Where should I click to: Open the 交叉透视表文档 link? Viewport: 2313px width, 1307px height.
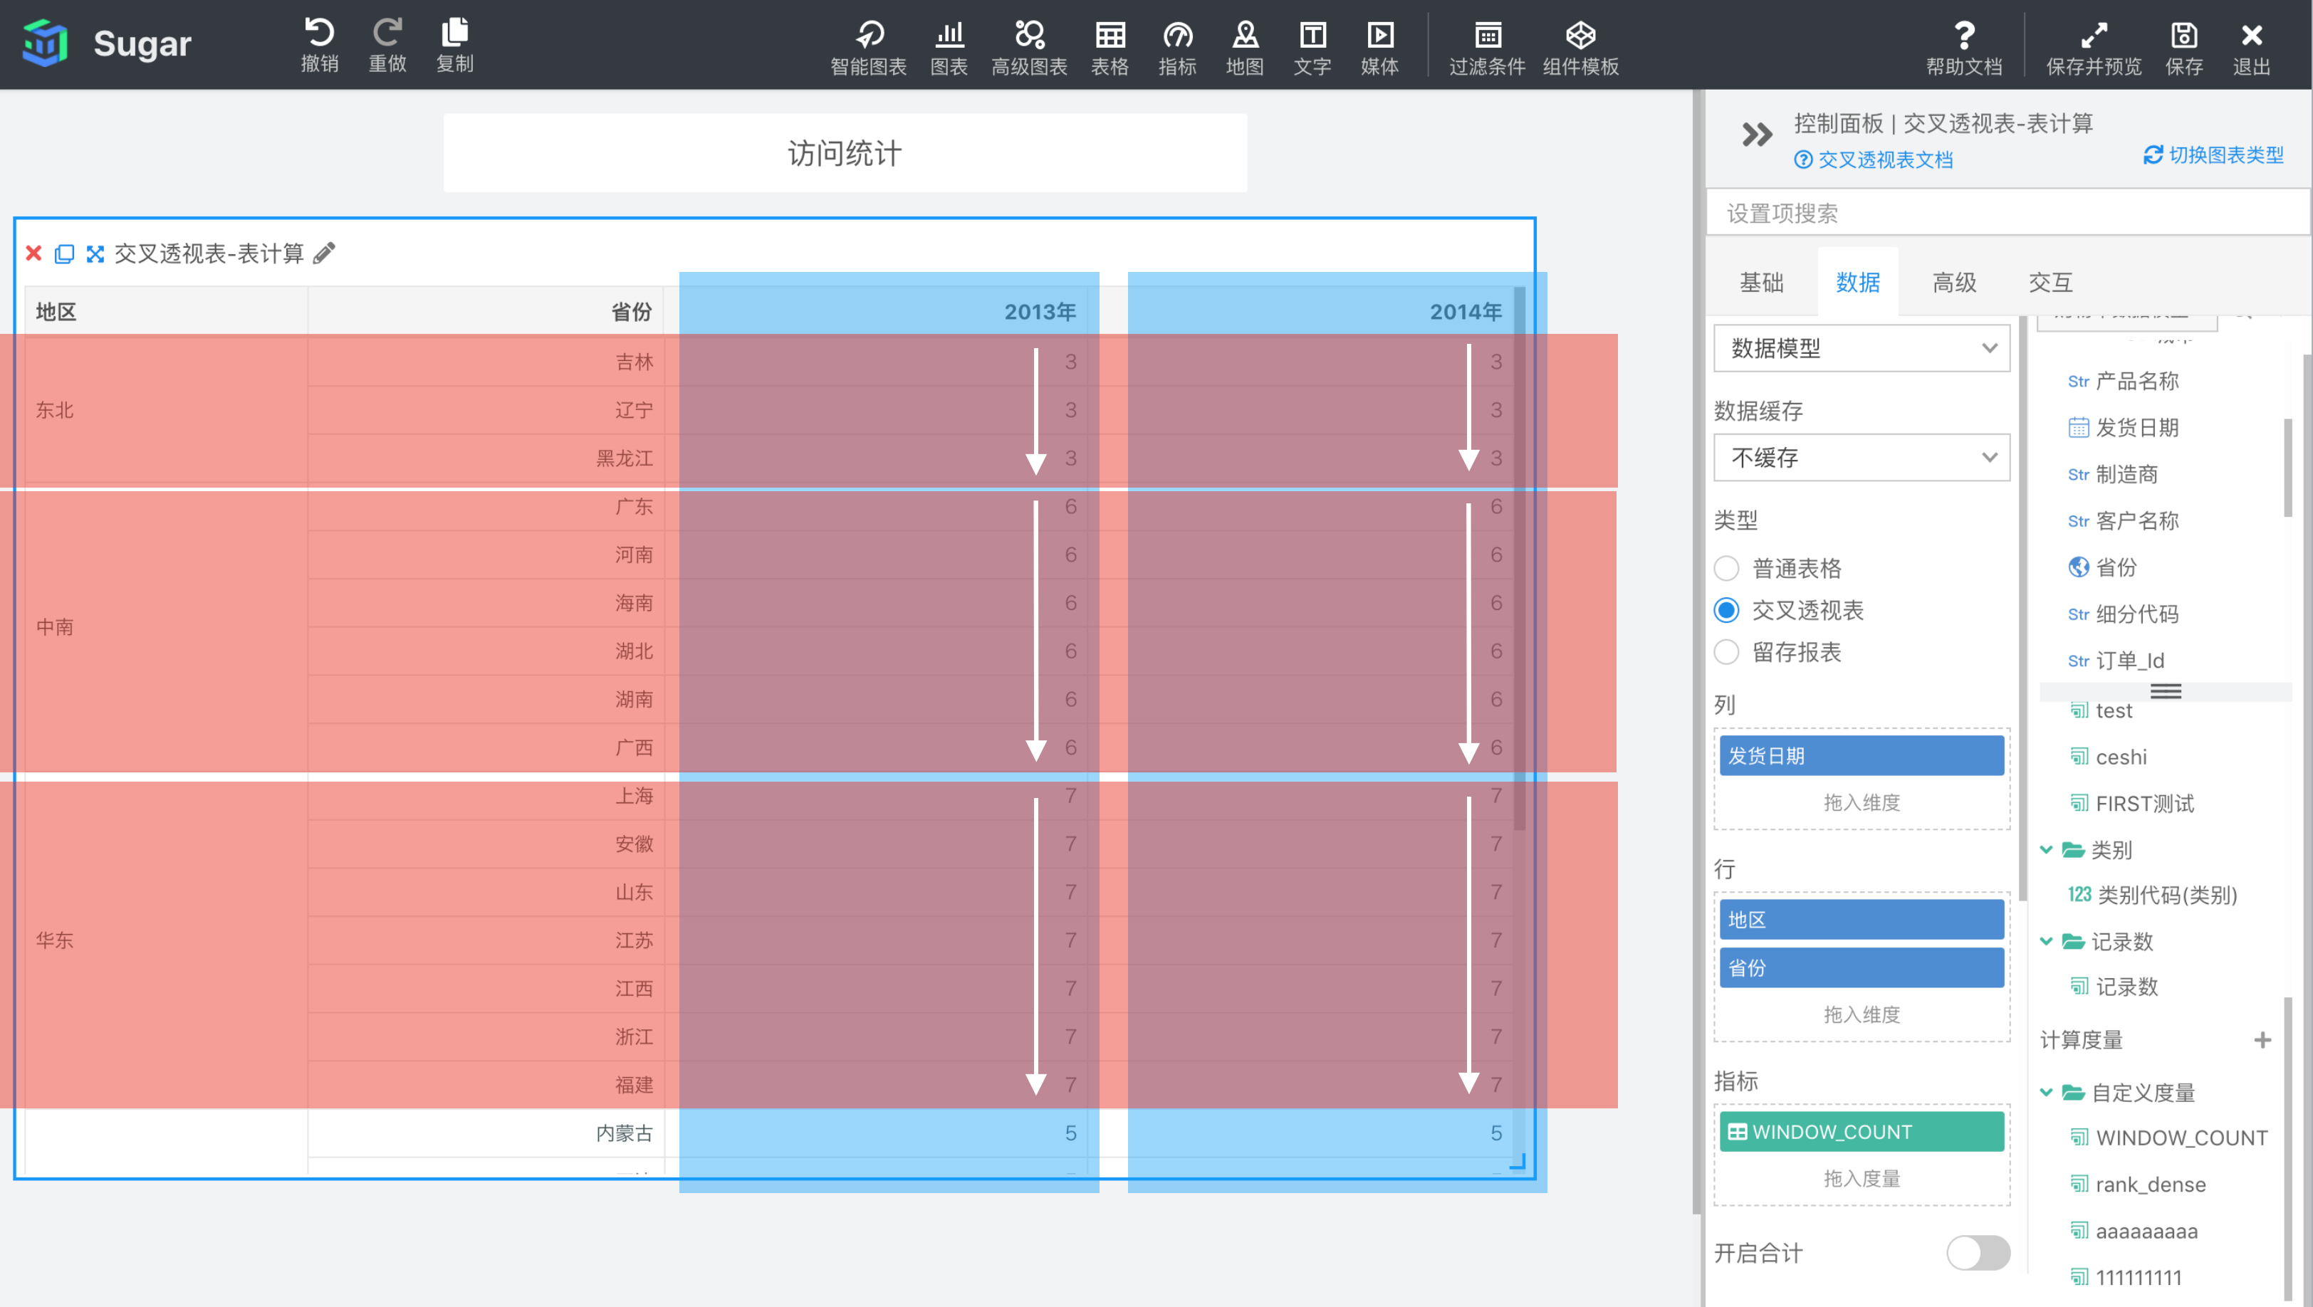click(1874, 159)
